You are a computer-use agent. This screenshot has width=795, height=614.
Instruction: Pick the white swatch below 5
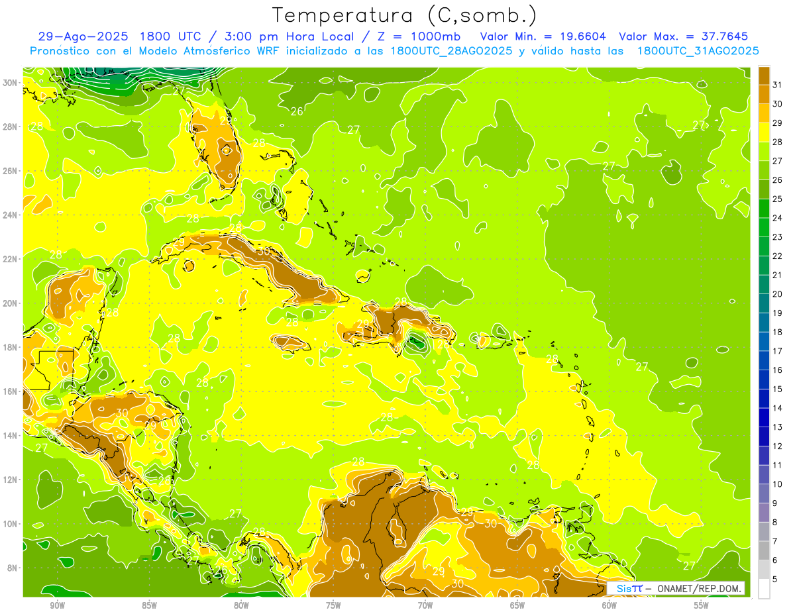(x=764, y=589)
